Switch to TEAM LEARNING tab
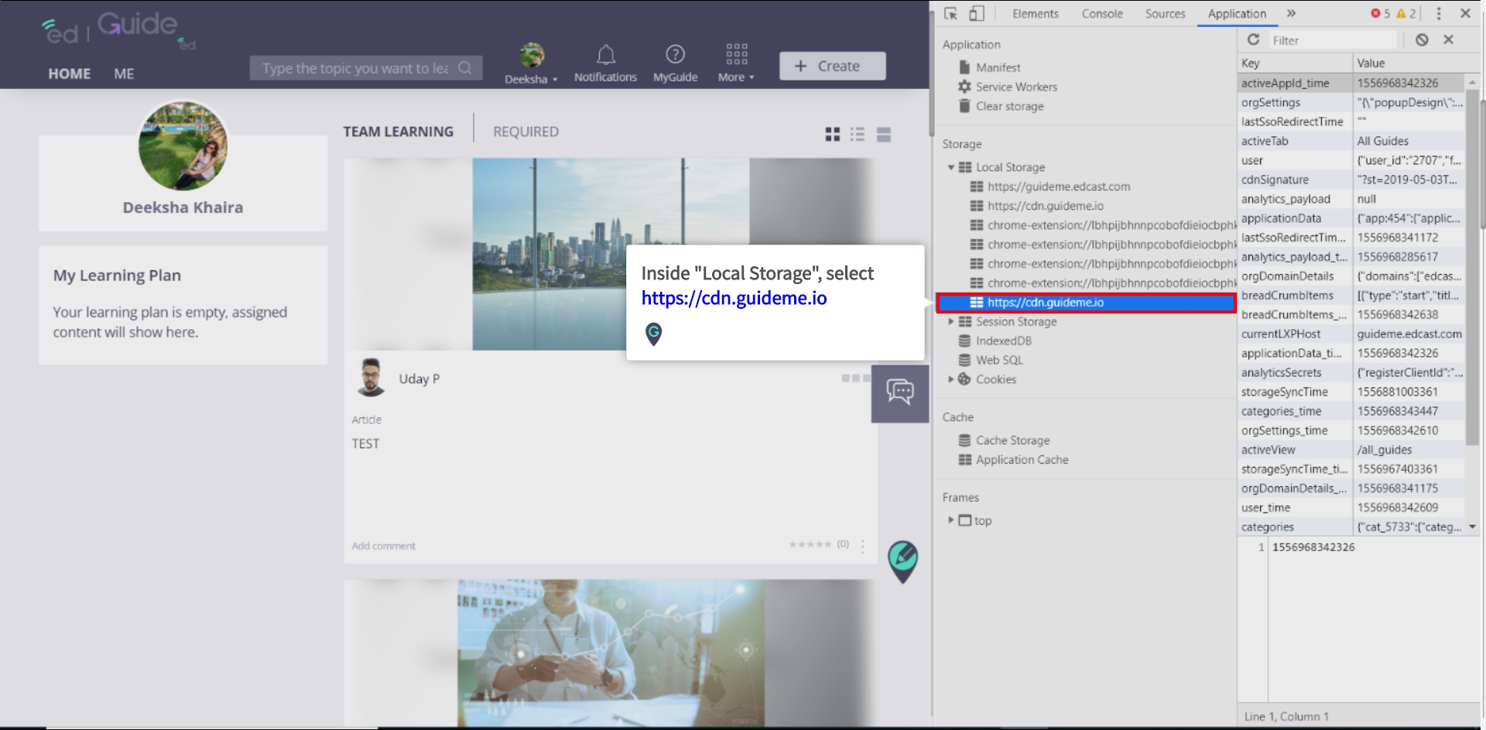This screenshot has height=730, width=1486. point(398,132)
